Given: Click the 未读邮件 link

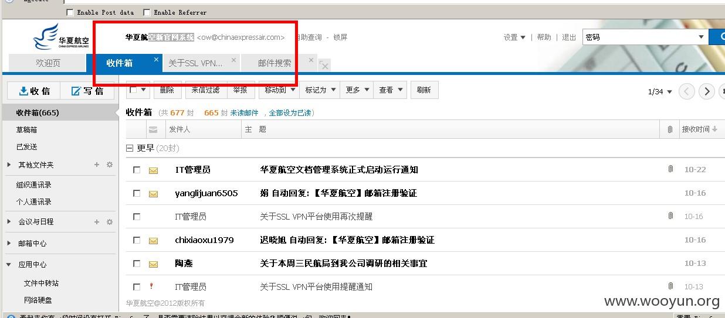Looking at the screenshot, I should (x=244, y=113).
